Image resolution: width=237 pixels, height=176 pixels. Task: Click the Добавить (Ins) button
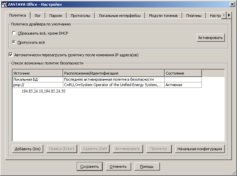(x=28, y=149)
